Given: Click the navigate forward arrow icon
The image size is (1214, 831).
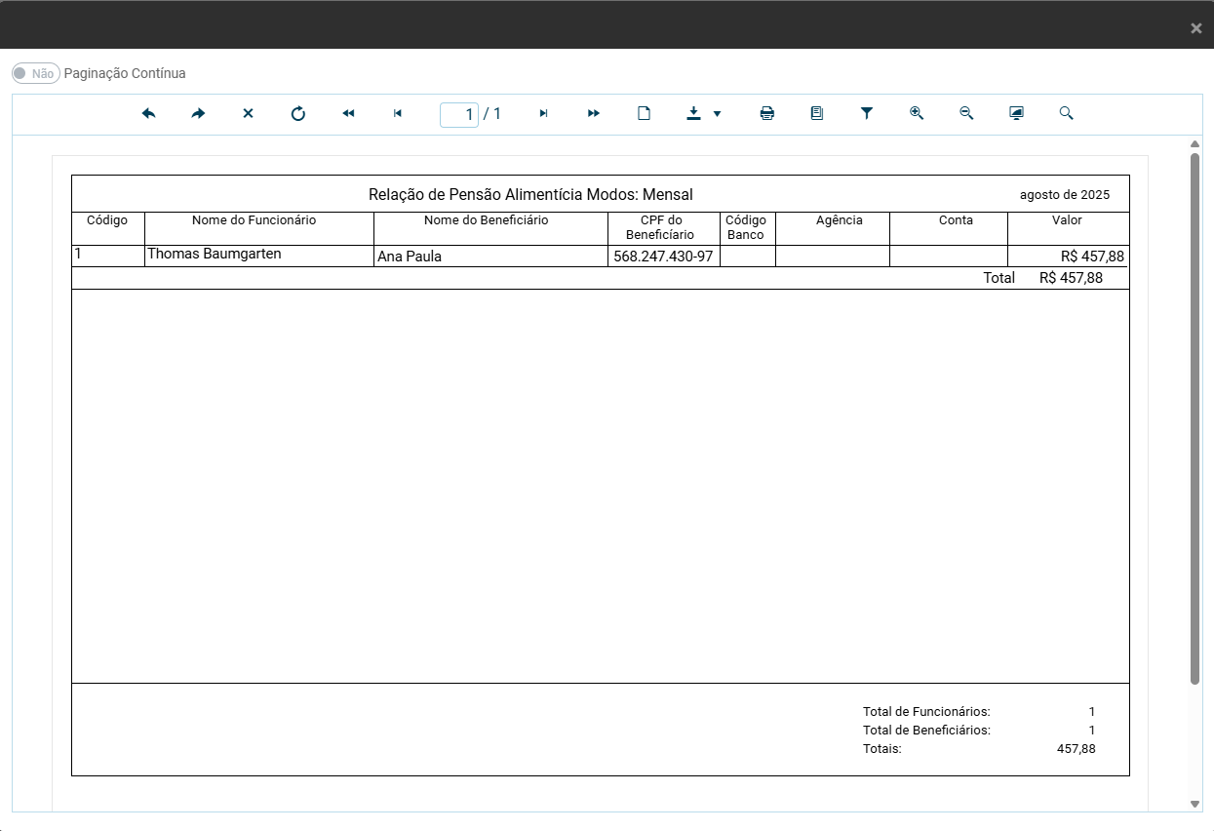Looking at the screenshot, I should tap(198, 114).
